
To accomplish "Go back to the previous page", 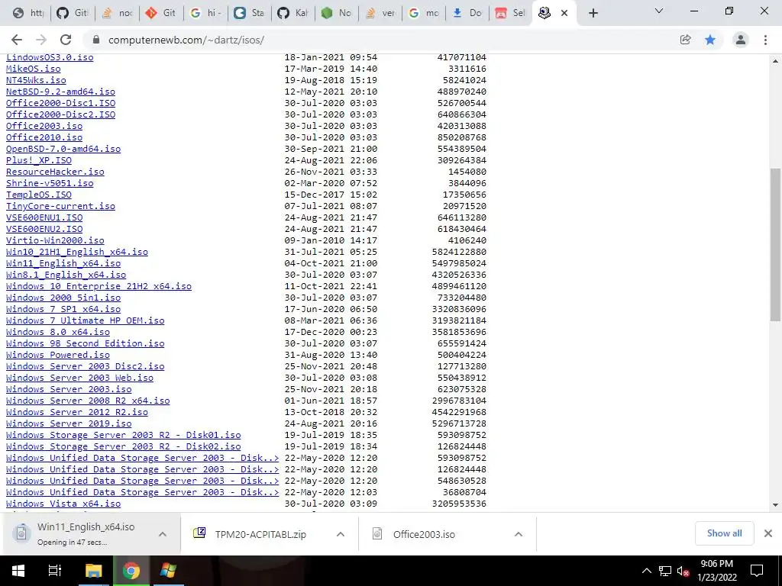I will coord(17,40).
